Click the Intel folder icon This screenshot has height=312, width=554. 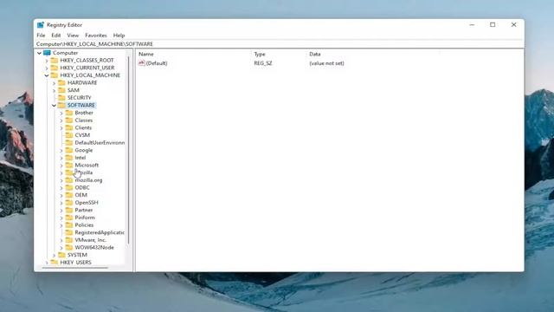point(69,158)
